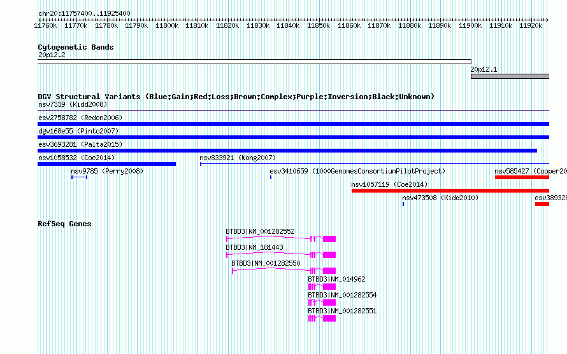Click the 11900k ruler tick label
Screen dimensions: 567x354
pos(470,25)
